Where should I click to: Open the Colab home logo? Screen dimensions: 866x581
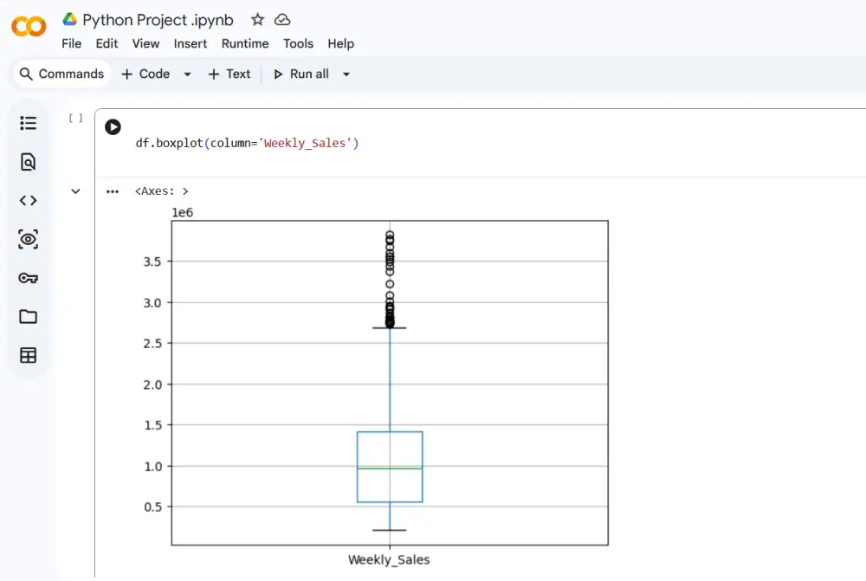click(x=29, y=26)
